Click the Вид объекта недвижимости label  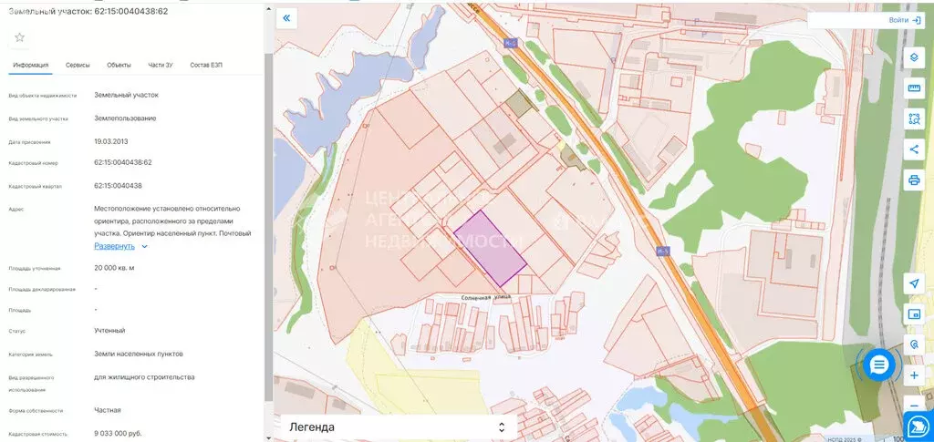pyautogui.click(x=43, y=95)
